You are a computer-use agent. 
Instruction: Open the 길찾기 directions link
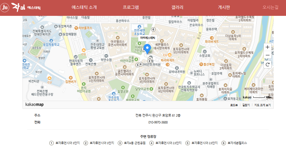click(x=246, y=105)
